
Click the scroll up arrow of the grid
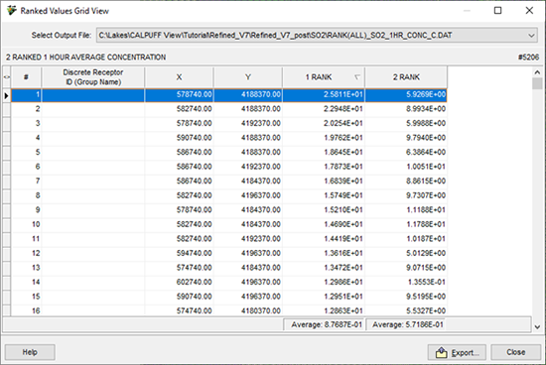(537, 72)
